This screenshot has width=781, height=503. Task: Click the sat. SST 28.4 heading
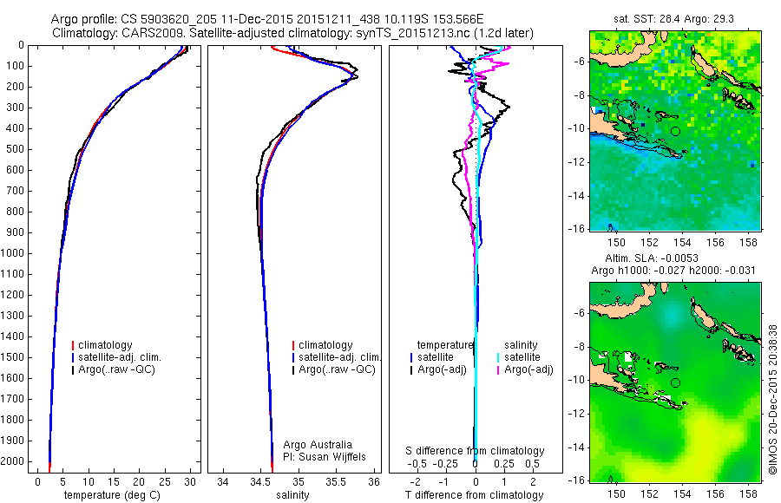point(673,19)
